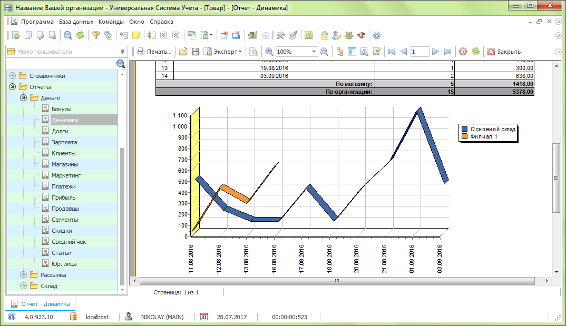This screenshot has height=326, width=566.
Task: Click the user with key icon
Action: tap(337, 35)
